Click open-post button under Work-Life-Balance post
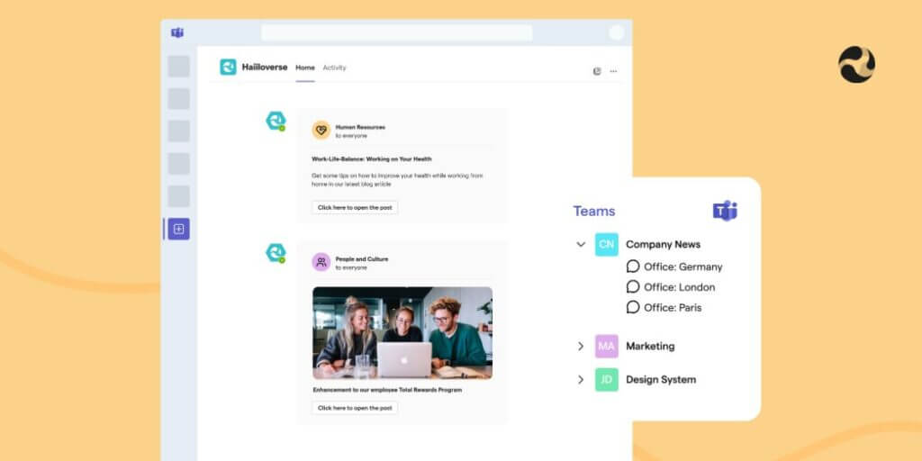The height and width of the screenshot is (461, 922). (355, 208)
